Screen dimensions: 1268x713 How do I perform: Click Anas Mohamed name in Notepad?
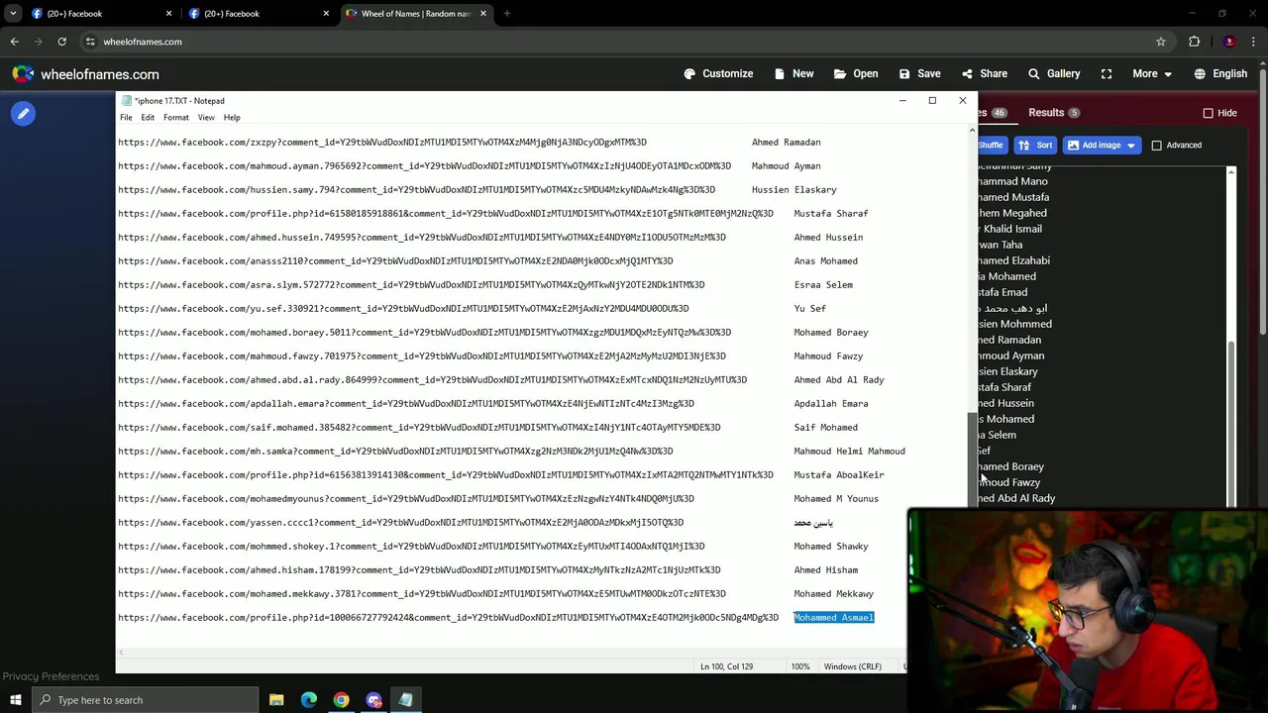[825, 261]
